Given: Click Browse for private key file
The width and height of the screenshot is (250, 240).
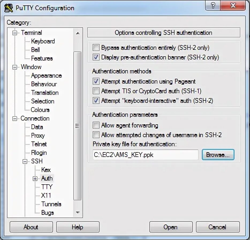Looking at the screenshot, I should pyautogui.click(x=218, y=155).
